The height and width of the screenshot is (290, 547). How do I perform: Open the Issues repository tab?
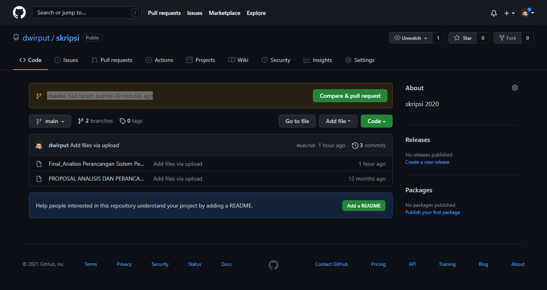tap(66, 60)
